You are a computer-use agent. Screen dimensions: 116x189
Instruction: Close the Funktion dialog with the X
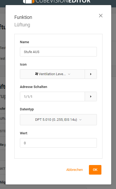101,15
